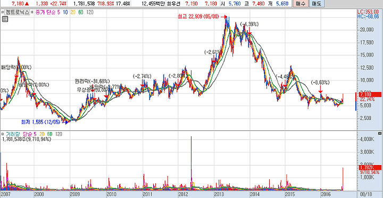Click the low price 5,650
Viewport: 383px width, 198px height.
(x=282, y=3)
